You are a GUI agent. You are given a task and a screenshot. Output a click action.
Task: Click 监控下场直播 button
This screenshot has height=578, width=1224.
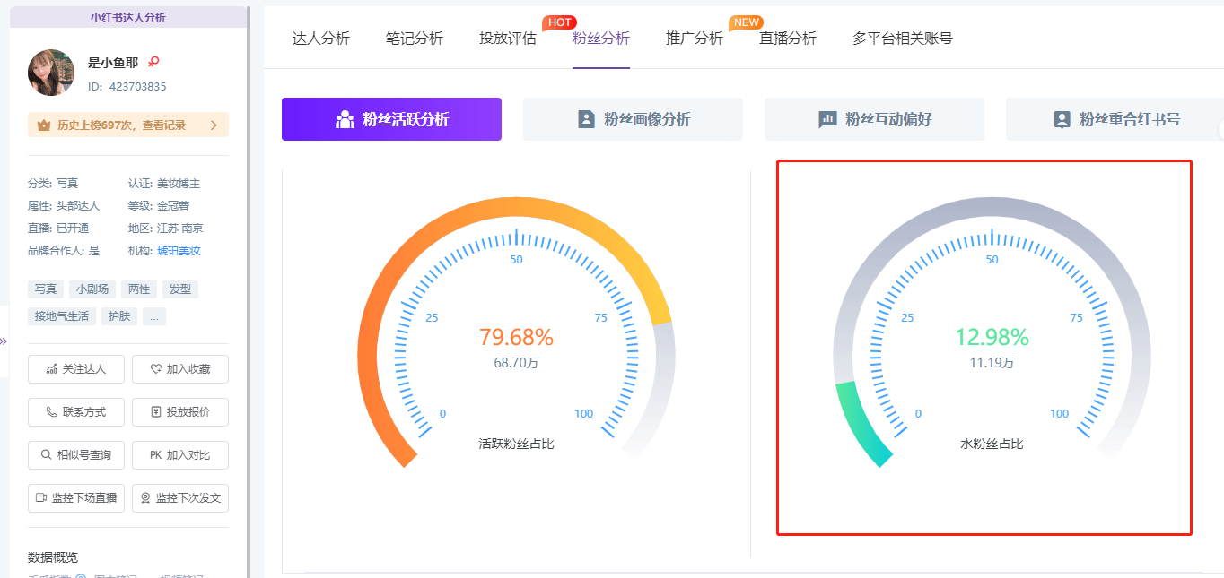(76, 498)
